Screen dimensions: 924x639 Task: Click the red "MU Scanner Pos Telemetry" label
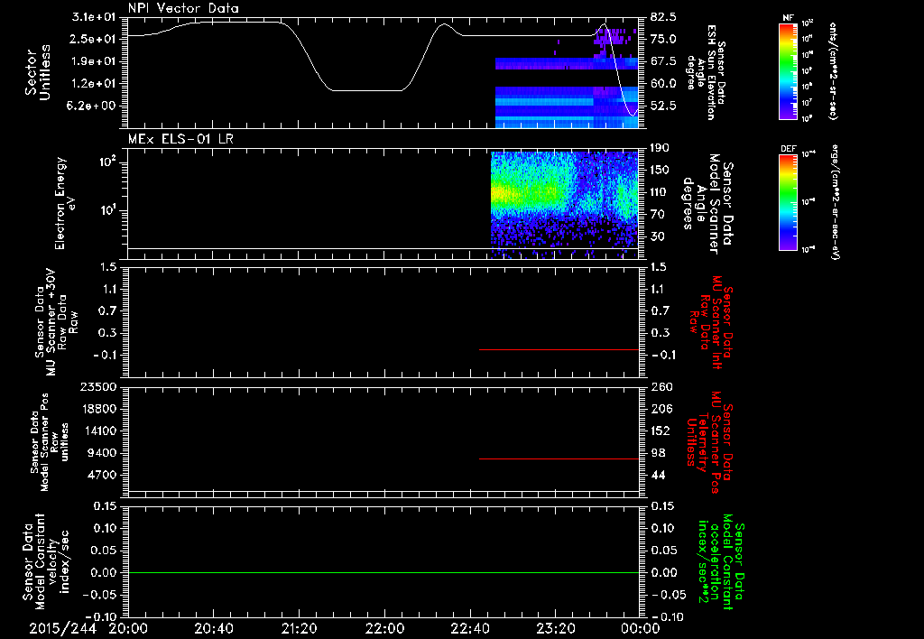709,442
